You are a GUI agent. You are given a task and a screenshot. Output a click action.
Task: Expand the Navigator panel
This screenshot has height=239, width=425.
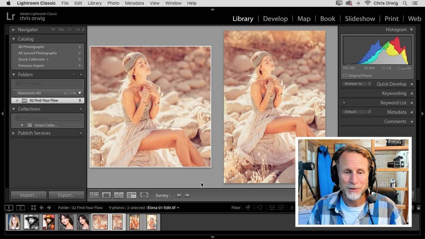14,30
